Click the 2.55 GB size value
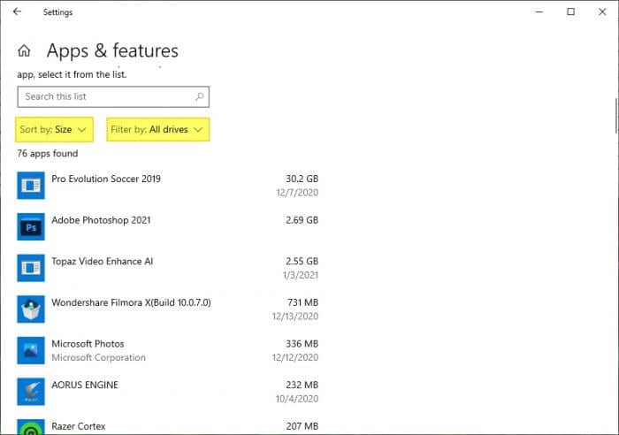 coord(302,262)
